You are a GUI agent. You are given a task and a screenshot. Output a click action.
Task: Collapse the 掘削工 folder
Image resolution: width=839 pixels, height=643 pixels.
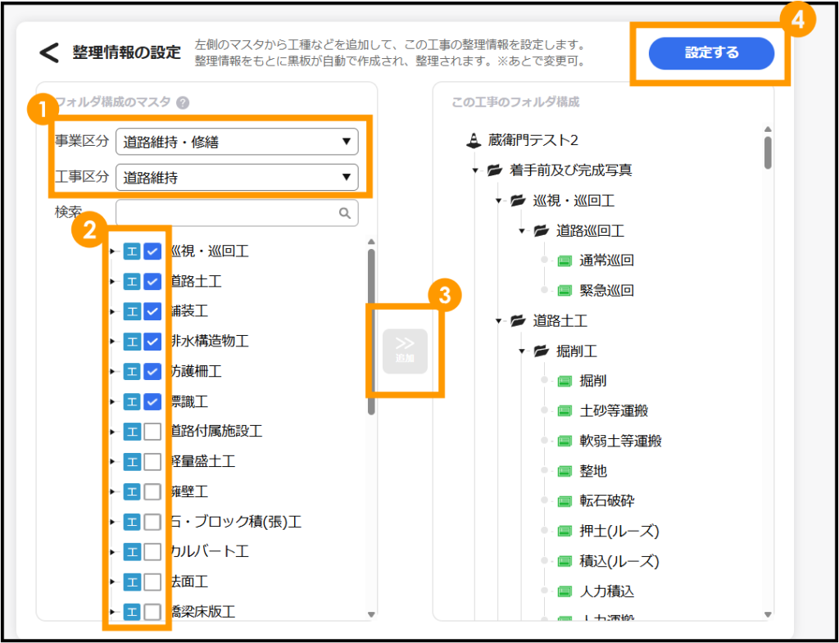[x=522, y=351]
